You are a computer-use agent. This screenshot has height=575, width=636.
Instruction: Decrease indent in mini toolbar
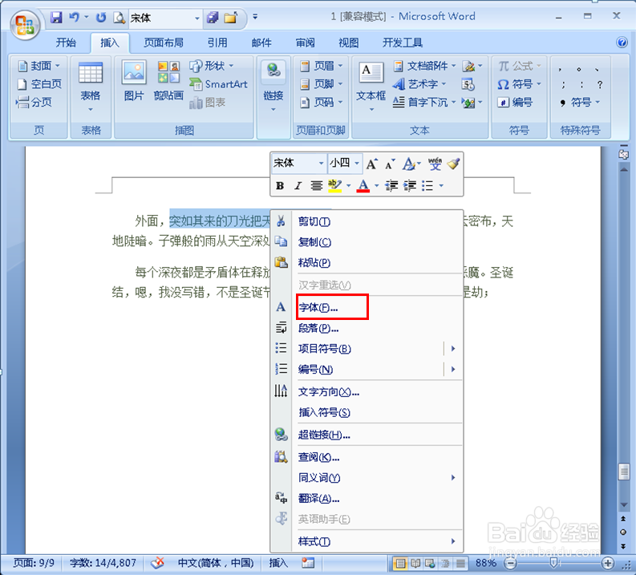coord(391,186)
